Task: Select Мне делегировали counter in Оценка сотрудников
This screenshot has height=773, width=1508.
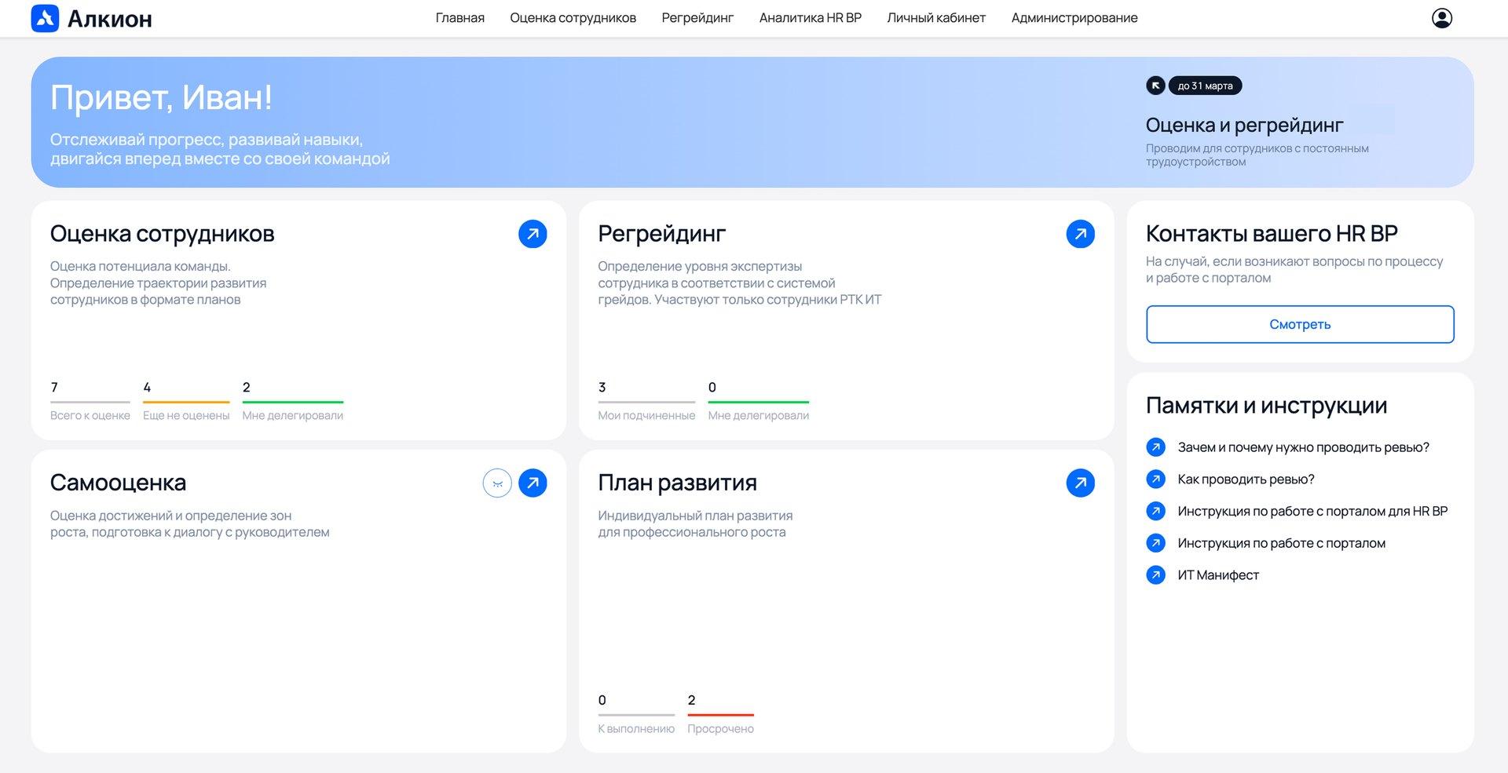Action: click(293, 401)
